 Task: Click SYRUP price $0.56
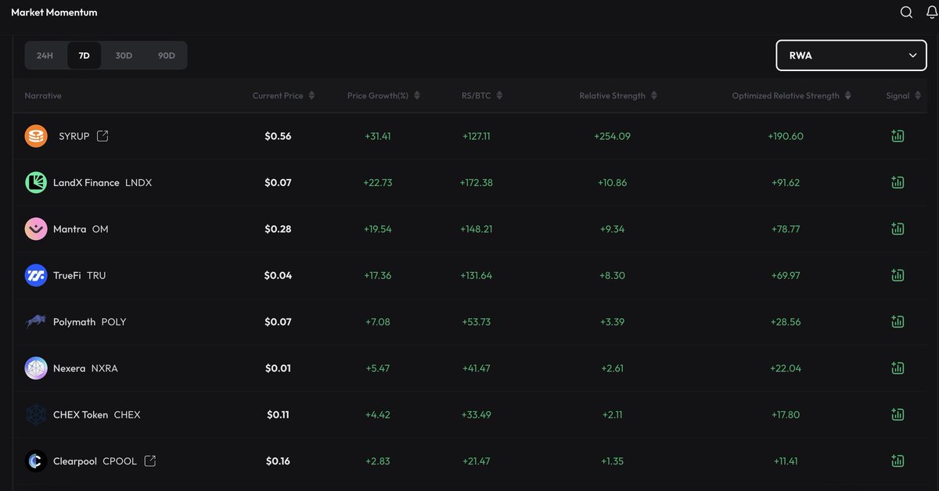coord(278,136)
